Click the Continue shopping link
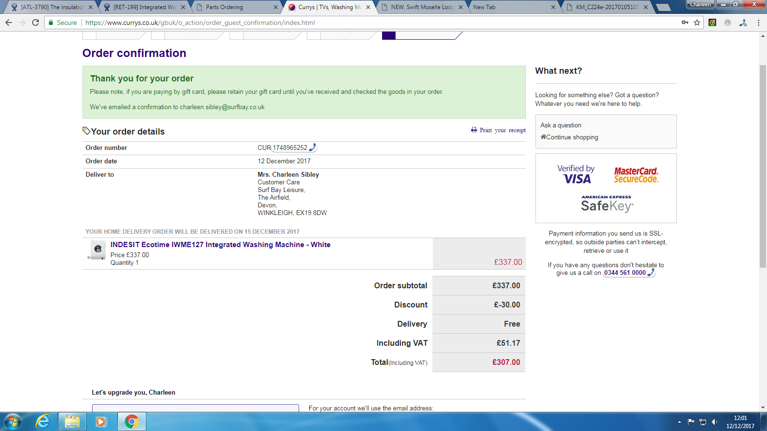 [x=572, y=137]
